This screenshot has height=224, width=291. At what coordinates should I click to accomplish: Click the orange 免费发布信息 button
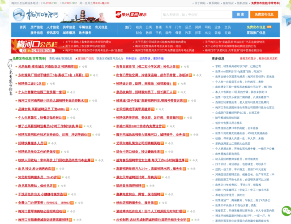click(x=264, y=14)
